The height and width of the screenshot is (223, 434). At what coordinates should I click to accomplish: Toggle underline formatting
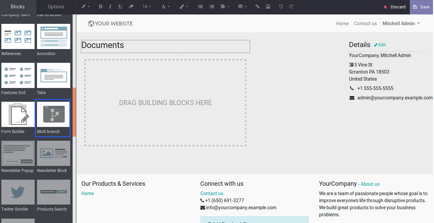pyautogui.click(x=120, y=7)
